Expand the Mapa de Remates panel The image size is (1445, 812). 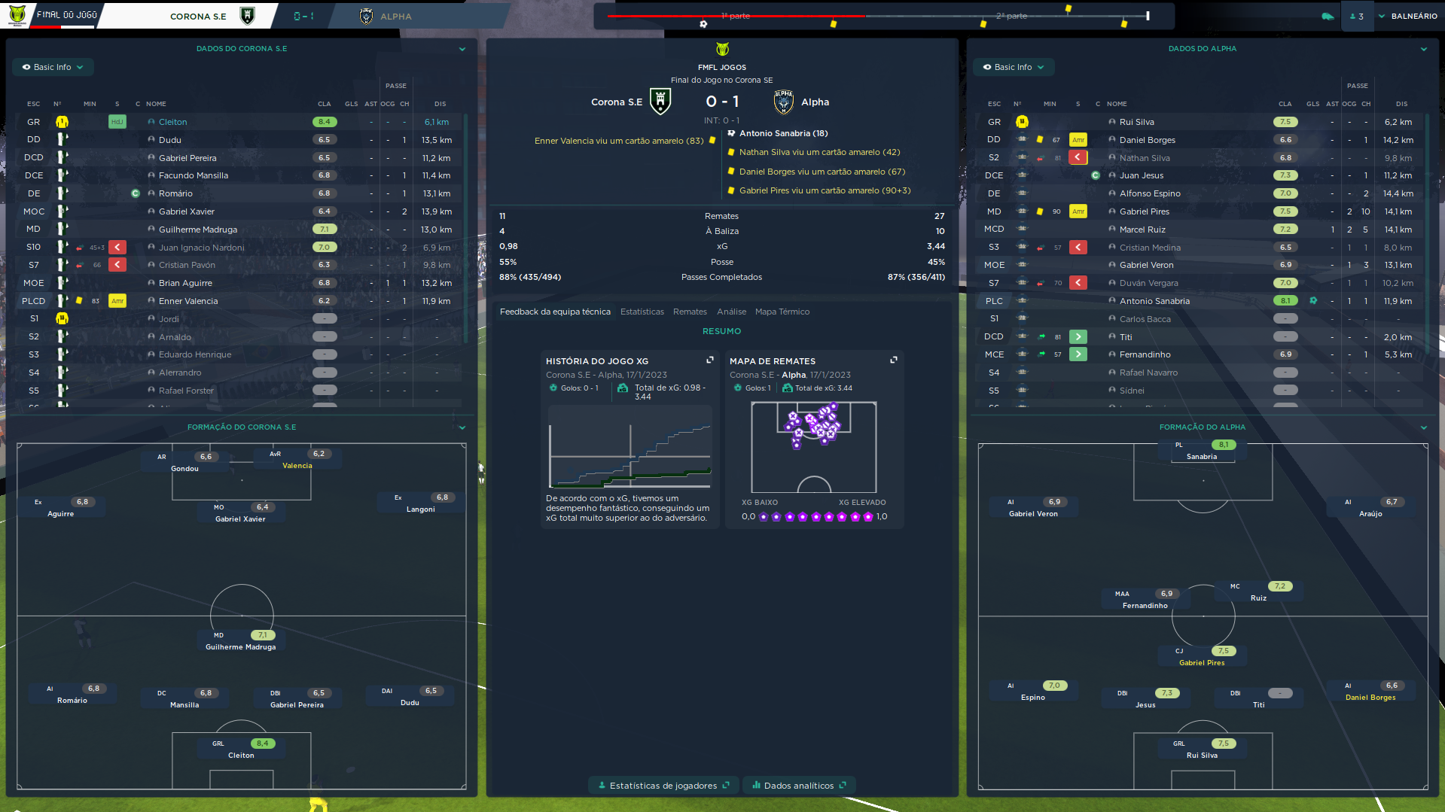(x=893, y=360)
